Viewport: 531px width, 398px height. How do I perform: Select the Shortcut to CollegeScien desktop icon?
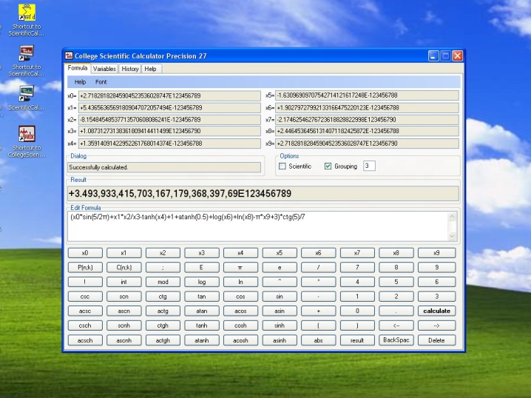(27, 135)
